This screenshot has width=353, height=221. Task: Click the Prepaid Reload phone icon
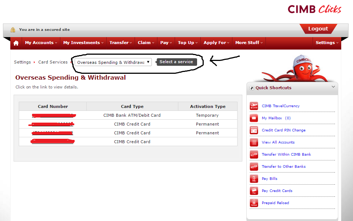254,203
